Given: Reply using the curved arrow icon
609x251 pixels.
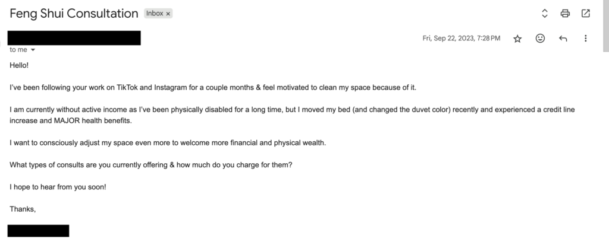Looking at the screenshot, I should tap(563, 39).
